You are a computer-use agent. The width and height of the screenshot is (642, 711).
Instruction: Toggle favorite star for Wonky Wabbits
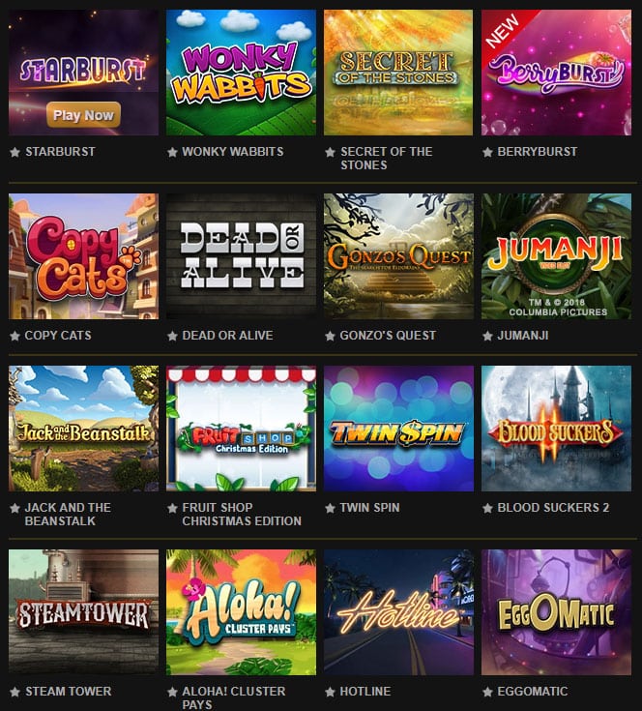[172, 152]
